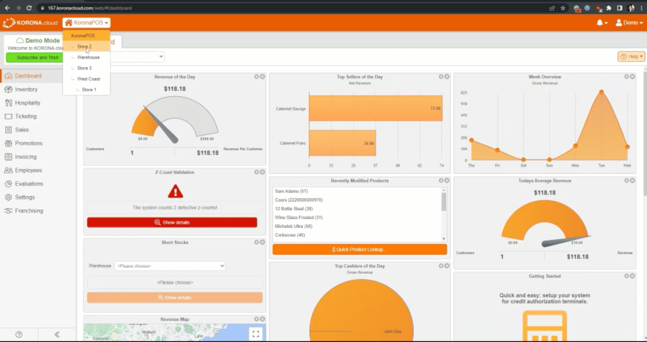This screenshot has height=342, width=647.
Task: Click the help question mark icon at sidebar bottom
Action: click(x=19, y=334)
